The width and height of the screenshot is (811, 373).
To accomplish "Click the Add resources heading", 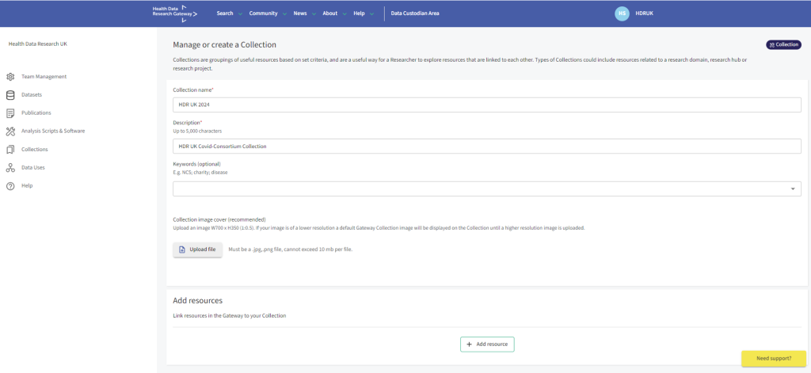I will click(x=197, y=301).
